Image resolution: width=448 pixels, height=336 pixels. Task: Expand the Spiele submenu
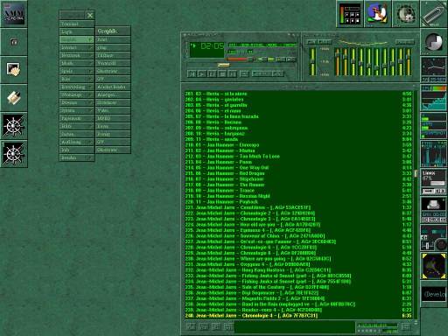tap(77, 71)
